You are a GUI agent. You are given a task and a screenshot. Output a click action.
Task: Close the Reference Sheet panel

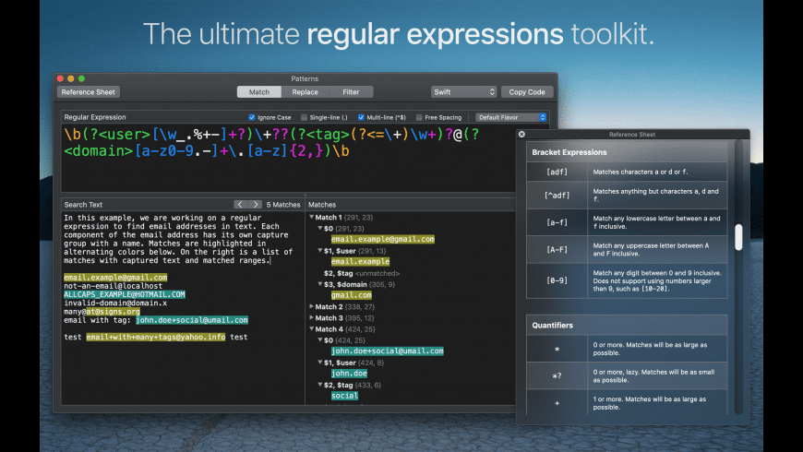click(521, 134)
